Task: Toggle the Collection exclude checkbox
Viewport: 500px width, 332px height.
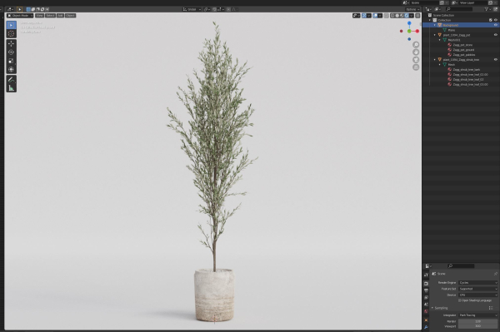Action: pos(491,20)
